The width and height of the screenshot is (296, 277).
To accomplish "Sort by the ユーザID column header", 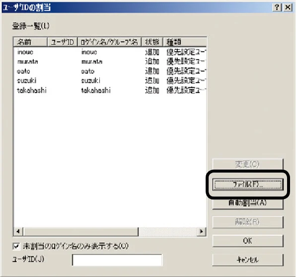I will tap(62, 42).
